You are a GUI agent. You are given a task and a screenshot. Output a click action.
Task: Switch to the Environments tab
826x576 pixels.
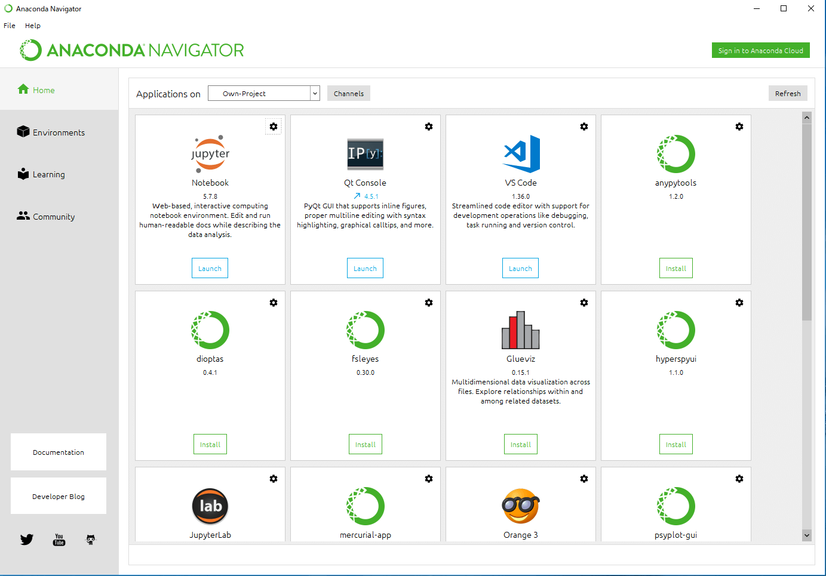pos(59,133)
